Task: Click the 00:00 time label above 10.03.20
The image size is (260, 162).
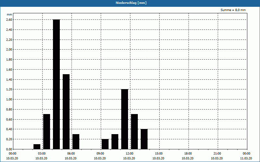Action: coord(12,154)
